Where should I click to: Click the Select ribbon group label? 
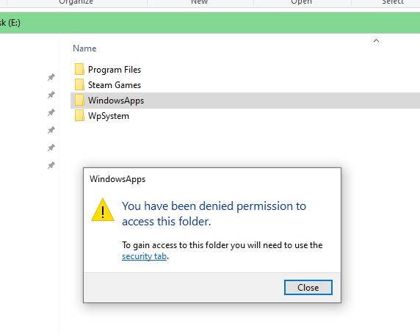pos(393,2)
